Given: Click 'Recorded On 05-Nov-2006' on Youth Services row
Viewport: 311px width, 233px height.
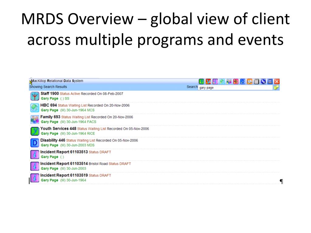Looking at the screenshot, I should pyautogui.click(x=128, y=129).
